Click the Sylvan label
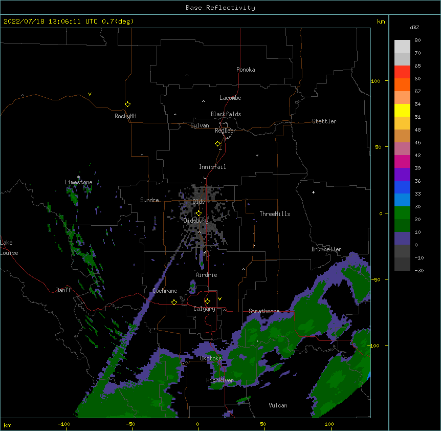441x431 pixels. pyautogui.click(x=200, y=125)
